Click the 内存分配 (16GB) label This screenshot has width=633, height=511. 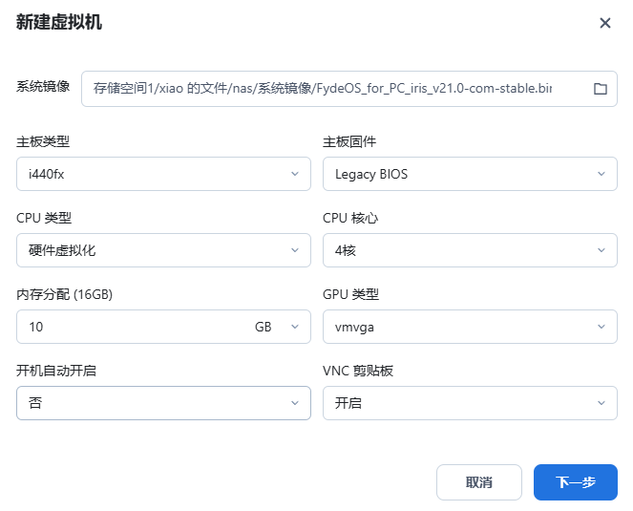point(64,294)
